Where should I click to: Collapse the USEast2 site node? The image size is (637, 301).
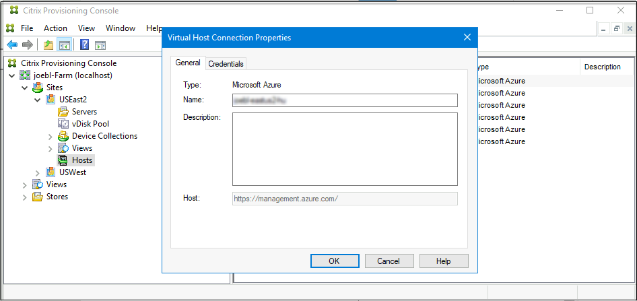pos(38,100)
